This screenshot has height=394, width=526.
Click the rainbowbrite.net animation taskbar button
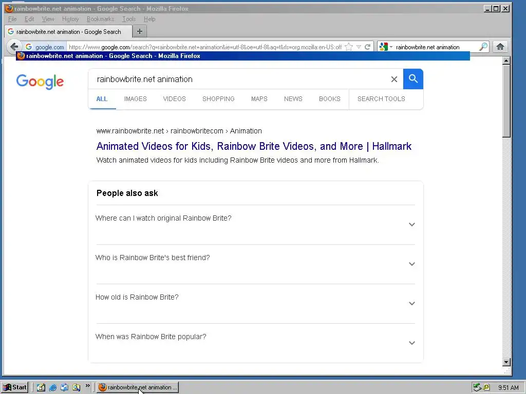138,387
